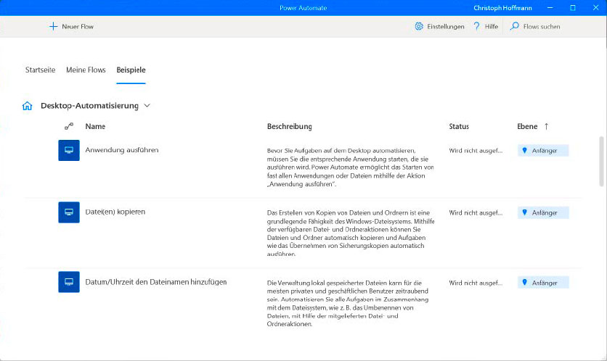Click the Hilfe question mark icon
Screen dimensions: 607x361
(x=476, y=26)
